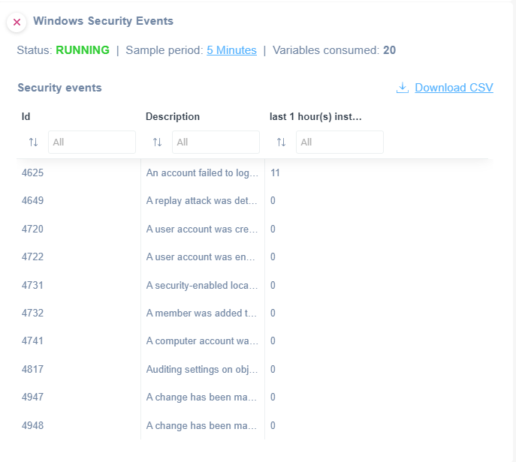
Task: Click 'A computer account wa...' description
Action: [202, 340]
